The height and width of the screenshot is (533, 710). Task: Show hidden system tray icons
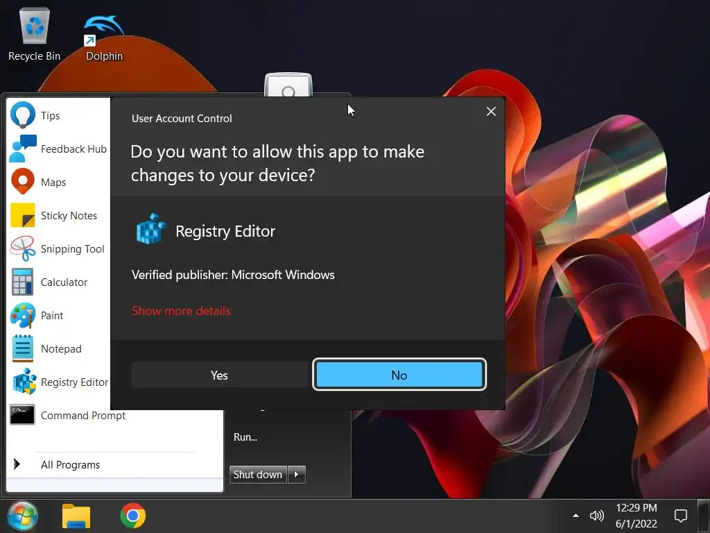tap(575, 516)
